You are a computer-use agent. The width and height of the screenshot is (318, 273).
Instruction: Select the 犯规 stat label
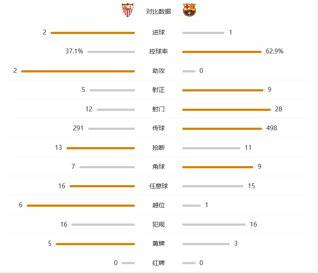[x=159, y=224]
